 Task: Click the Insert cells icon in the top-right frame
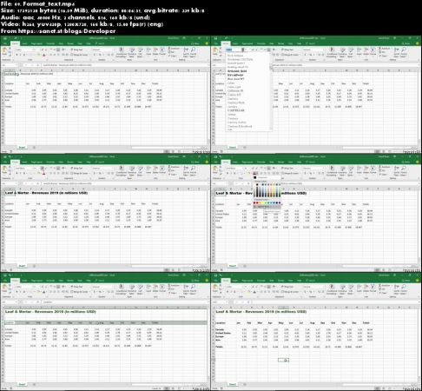359,51
